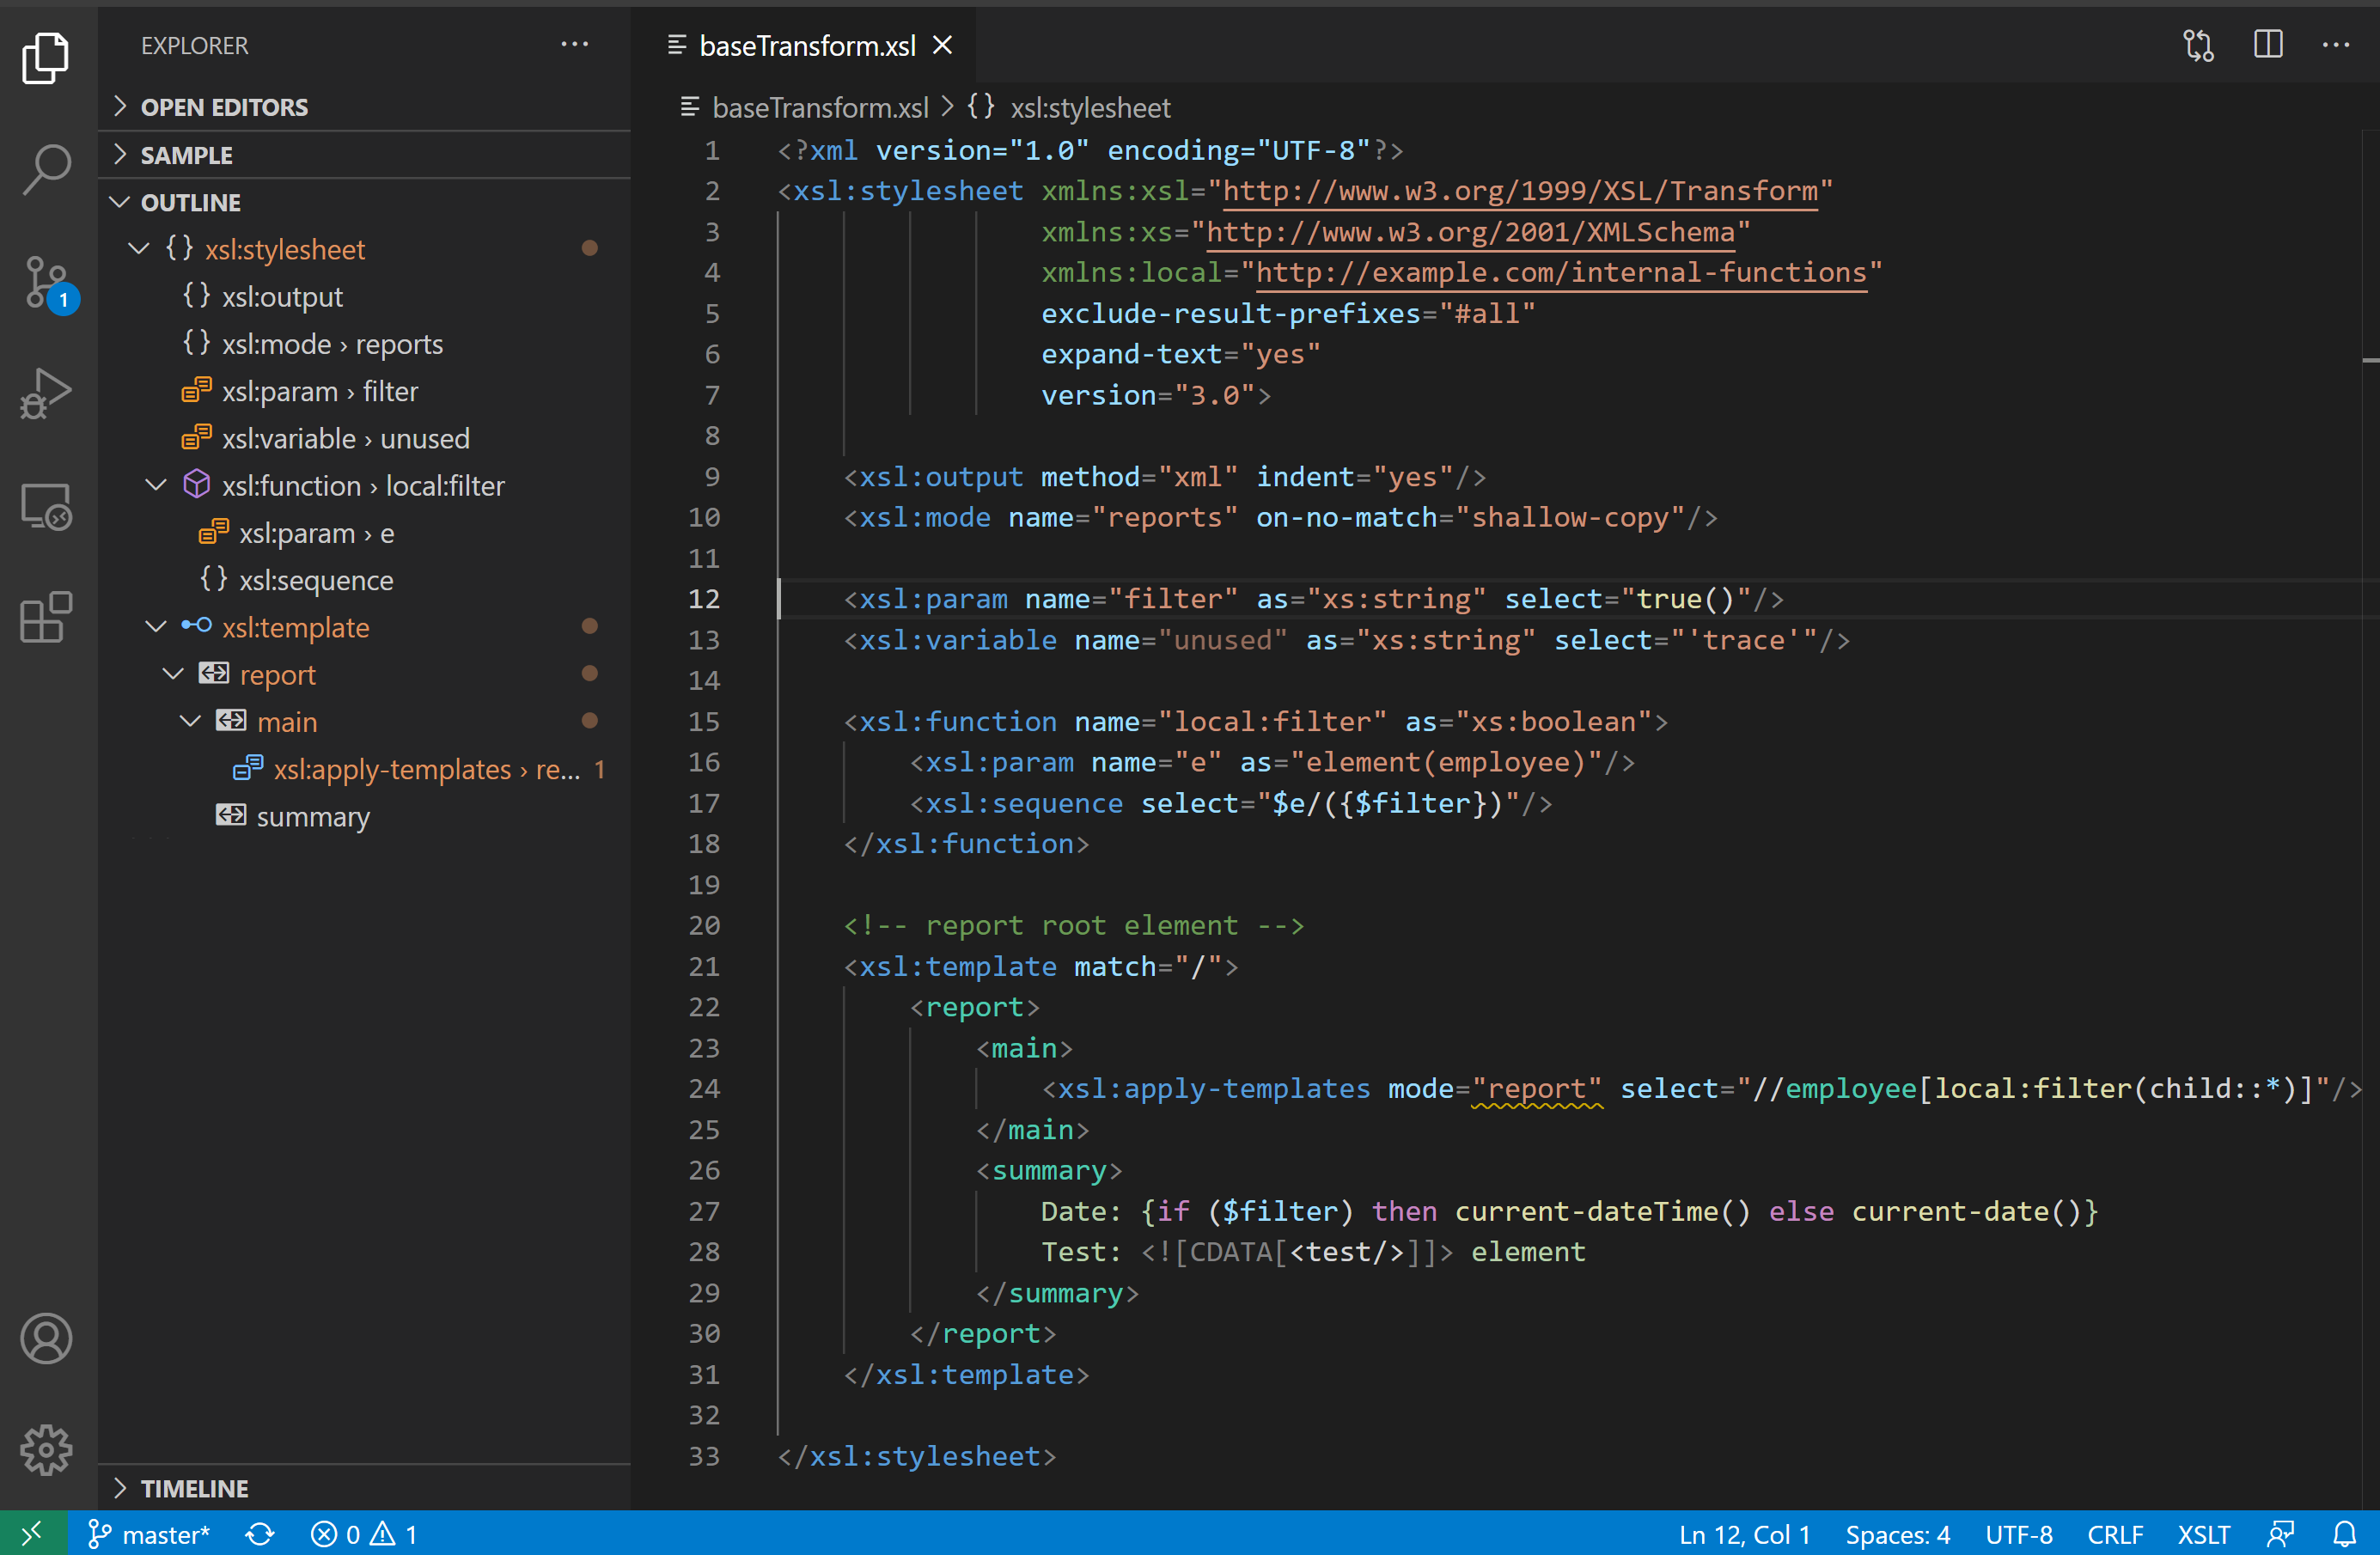Expand the Timeline section

tap(364, 1488)
